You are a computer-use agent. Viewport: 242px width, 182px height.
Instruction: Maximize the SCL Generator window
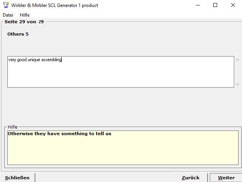(x=215, y=5)
